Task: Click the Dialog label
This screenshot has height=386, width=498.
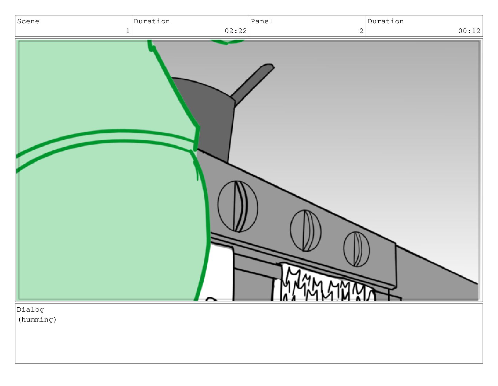Action: tap(31, 309)
